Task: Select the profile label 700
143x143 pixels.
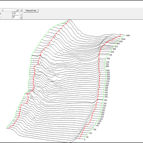Action: 107,64
